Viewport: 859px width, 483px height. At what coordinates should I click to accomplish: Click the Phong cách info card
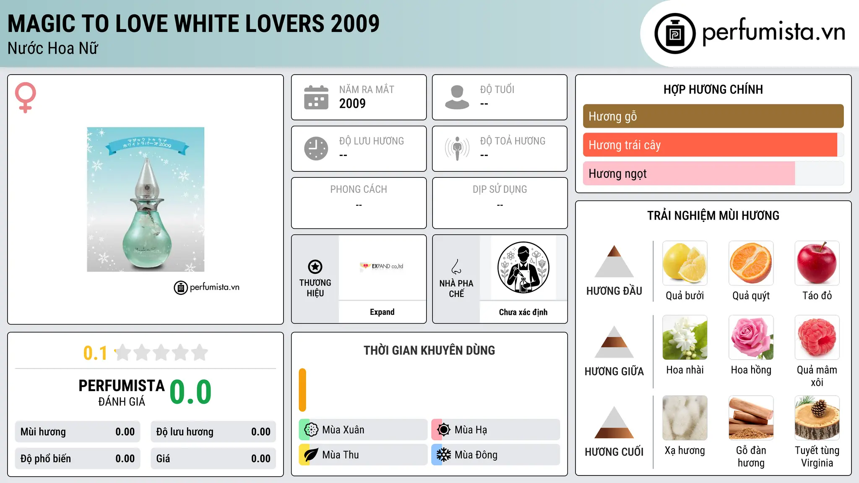tap(359, 203)
